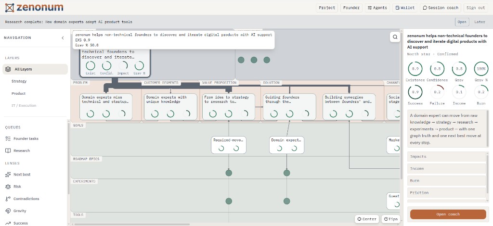Screen dimensions: 493x226
Task: Select 'Domain experts with unique knowledge' node
Action: [171, 107]
